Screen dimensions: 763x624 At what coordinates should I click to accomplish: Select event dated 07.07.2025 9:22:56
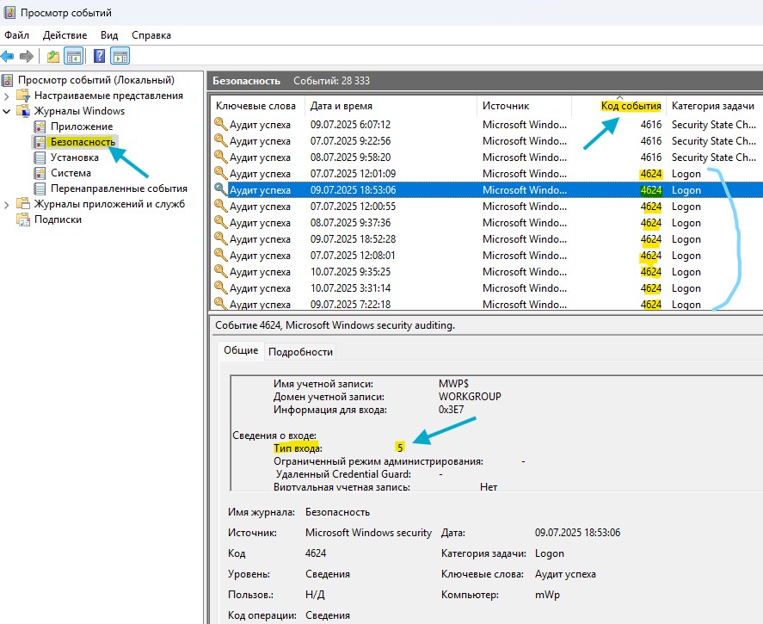click(x=487, y=140)
